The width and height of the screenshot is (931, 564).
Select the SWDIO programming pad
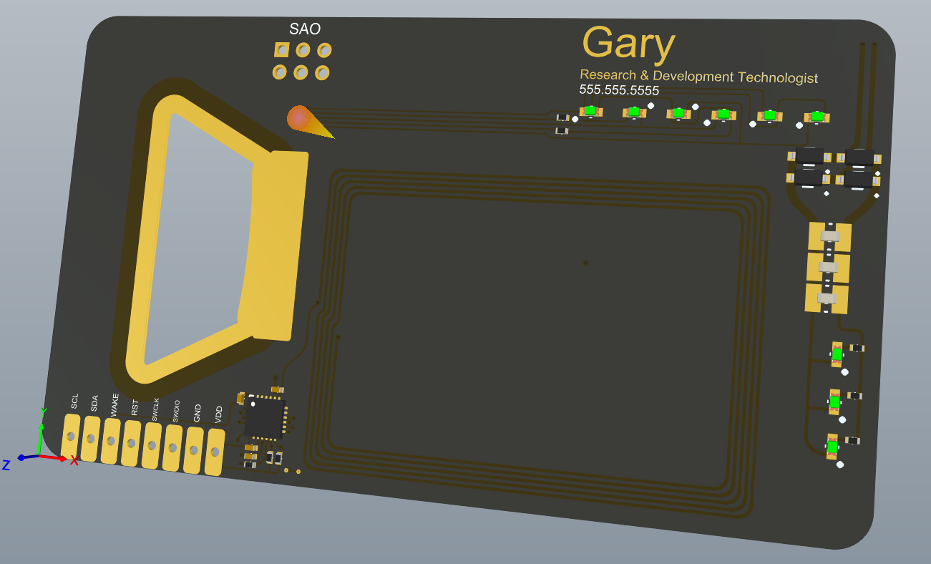[x=172, y=448]
